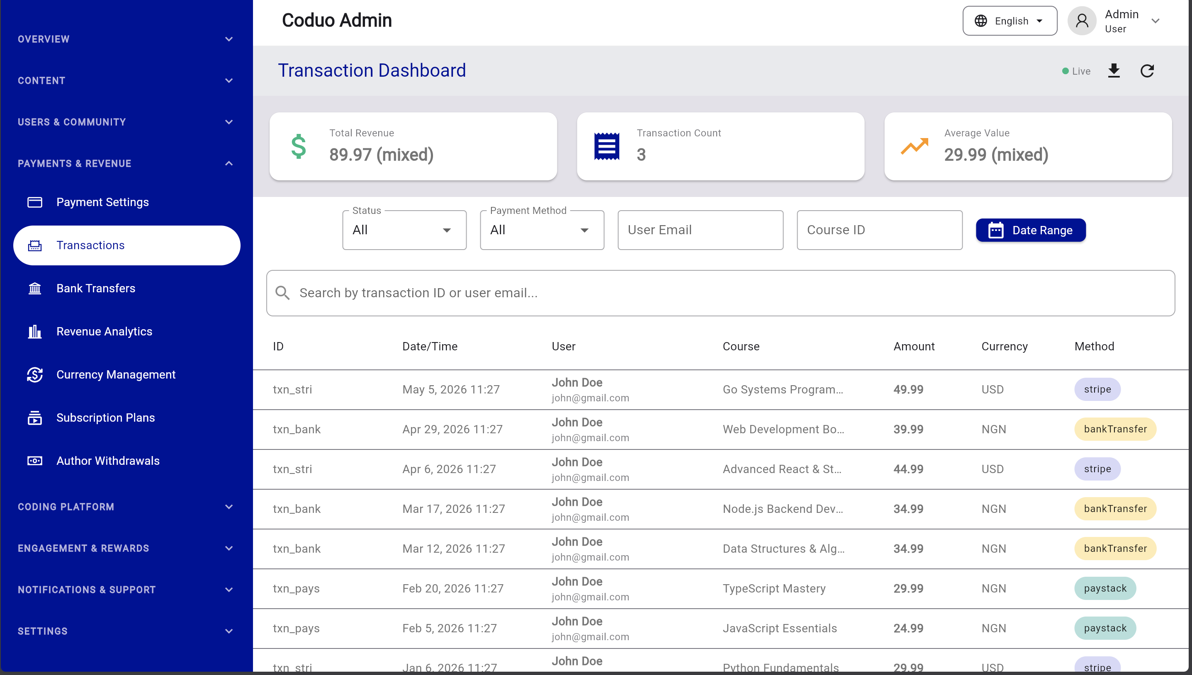The width and height of the screenshot is (1192, 675).
Task: Click the bankTransfer chip on Apr 29 row
Action: tap(1115, 429)
